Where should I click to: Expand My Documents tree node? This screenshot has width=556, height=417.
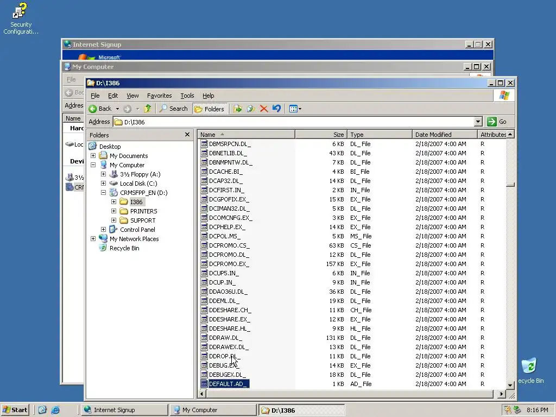pos(93,156)
